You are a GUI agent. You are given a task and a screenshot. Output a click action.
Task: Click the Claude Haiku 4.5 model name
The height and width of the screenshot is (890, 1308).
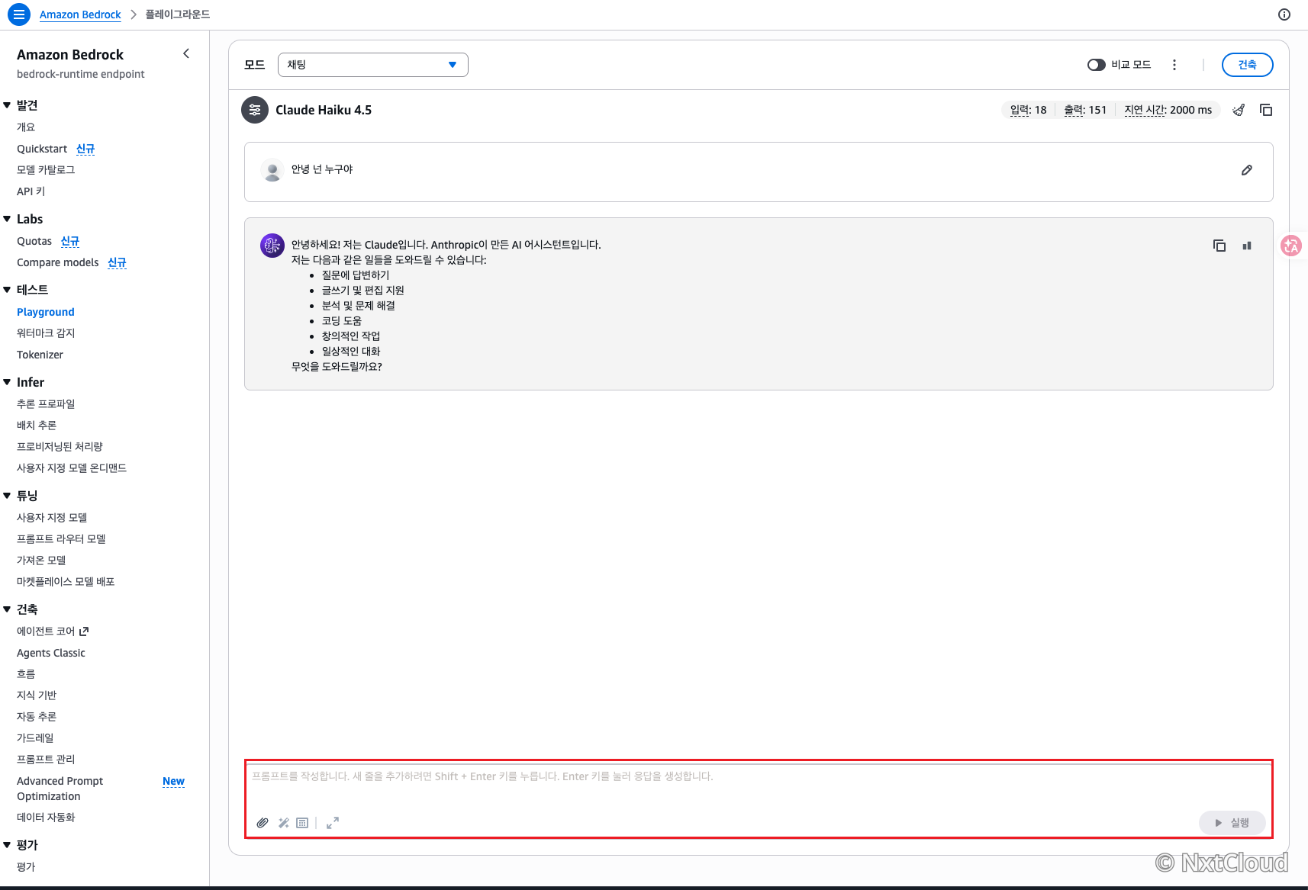324,110
